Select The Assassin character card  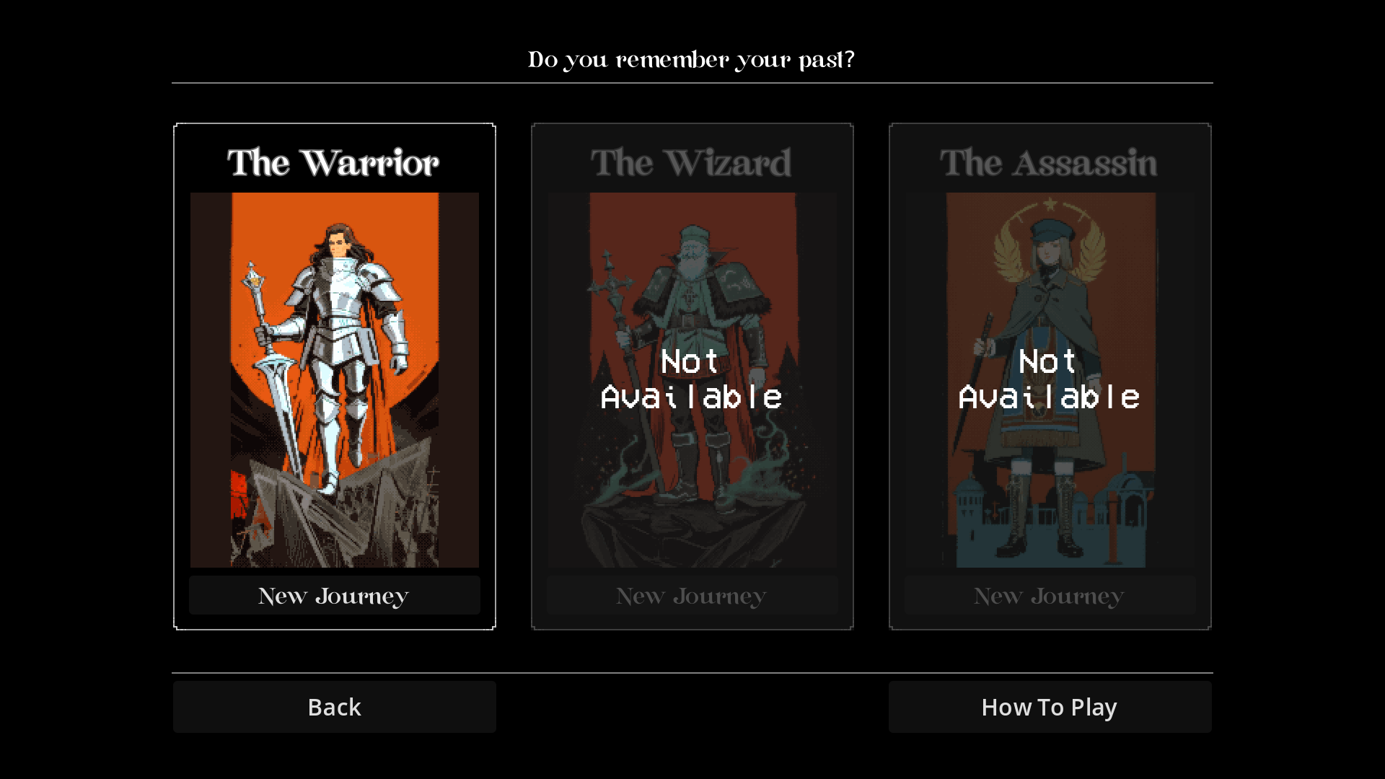point(1050,376)
